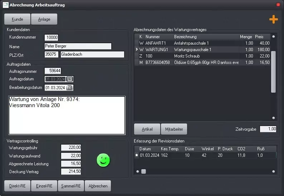
Task: Click the revision Datum cell 01.03.2024
Action: 150,155
